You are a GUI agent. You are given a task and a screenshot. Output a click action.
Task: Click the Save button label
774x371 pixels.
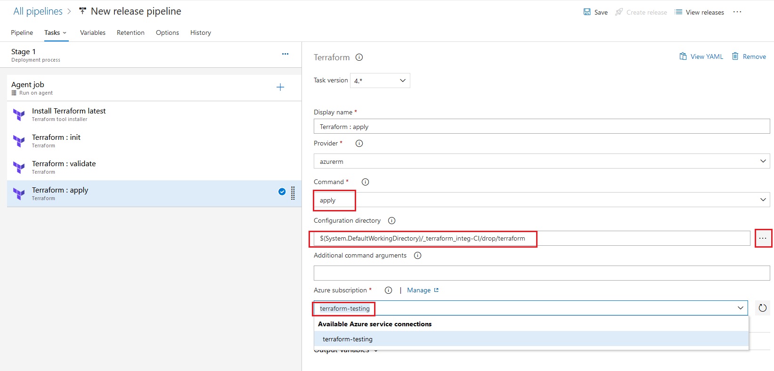pyautogui.click(x=601, y=12)
